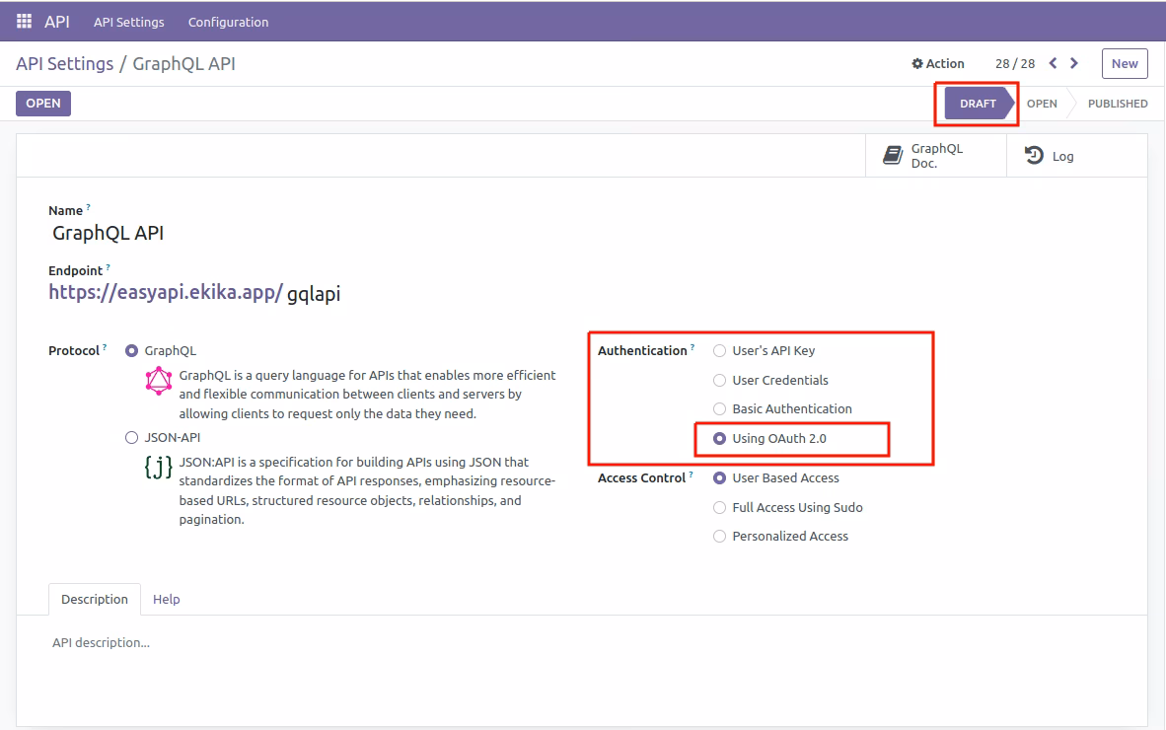This screenshot has height=730, width=1166.
Task: Select the GraphQL protocol radio button
Action: tap(131, 351)
